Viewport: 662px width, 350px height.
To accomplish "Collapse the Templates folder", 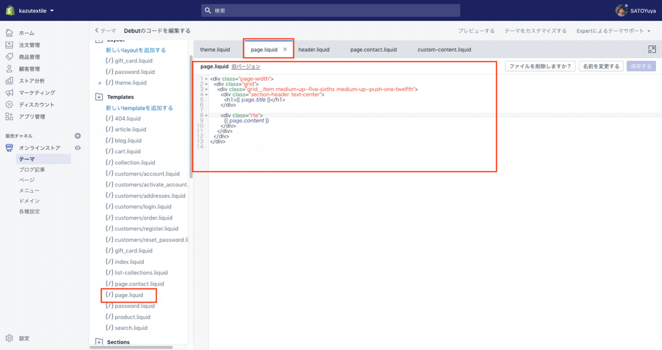I will [x=99, y=97].
